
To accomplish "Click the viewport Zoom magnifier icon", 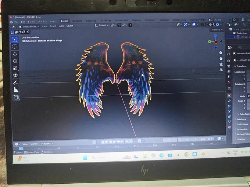I will (x=221, y=53).
